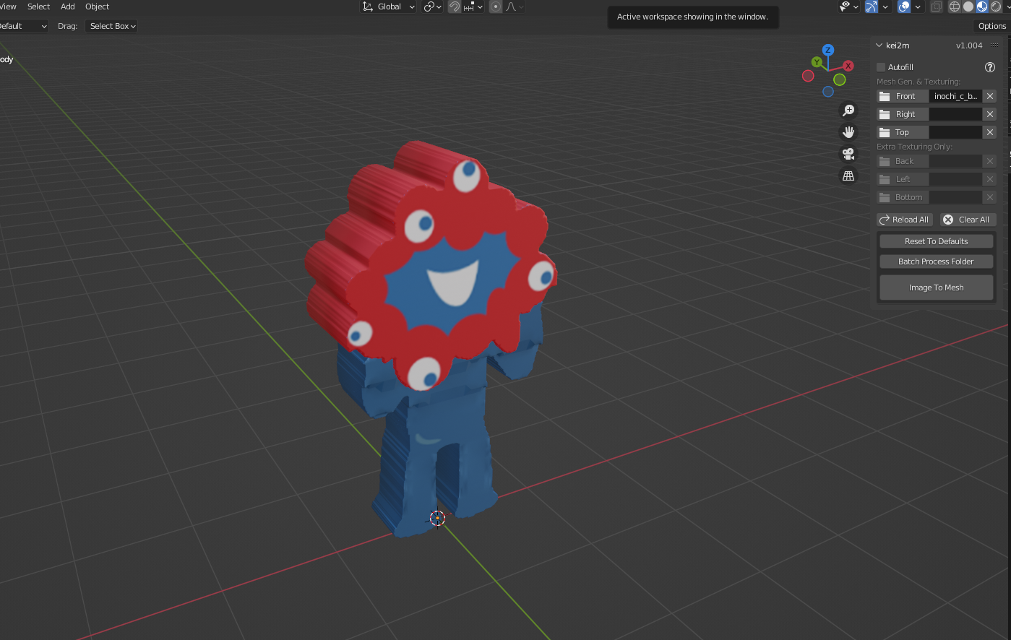
Task: Switch perspective/orthographic with the grid icon
Action: pos(848,176)
